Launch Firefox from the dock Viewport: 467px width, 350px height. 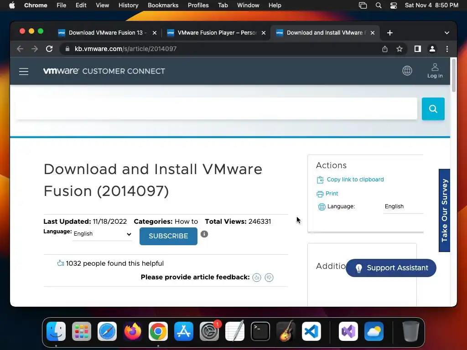coord(133,331)
